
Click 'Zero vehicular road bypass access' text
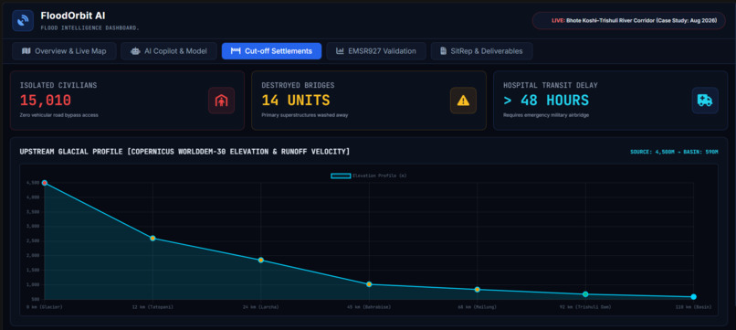click(58, 115)
